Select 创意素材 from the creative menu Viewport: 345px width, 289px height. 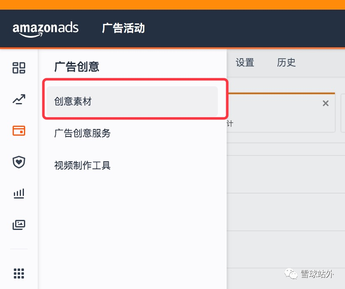point(73,101)
